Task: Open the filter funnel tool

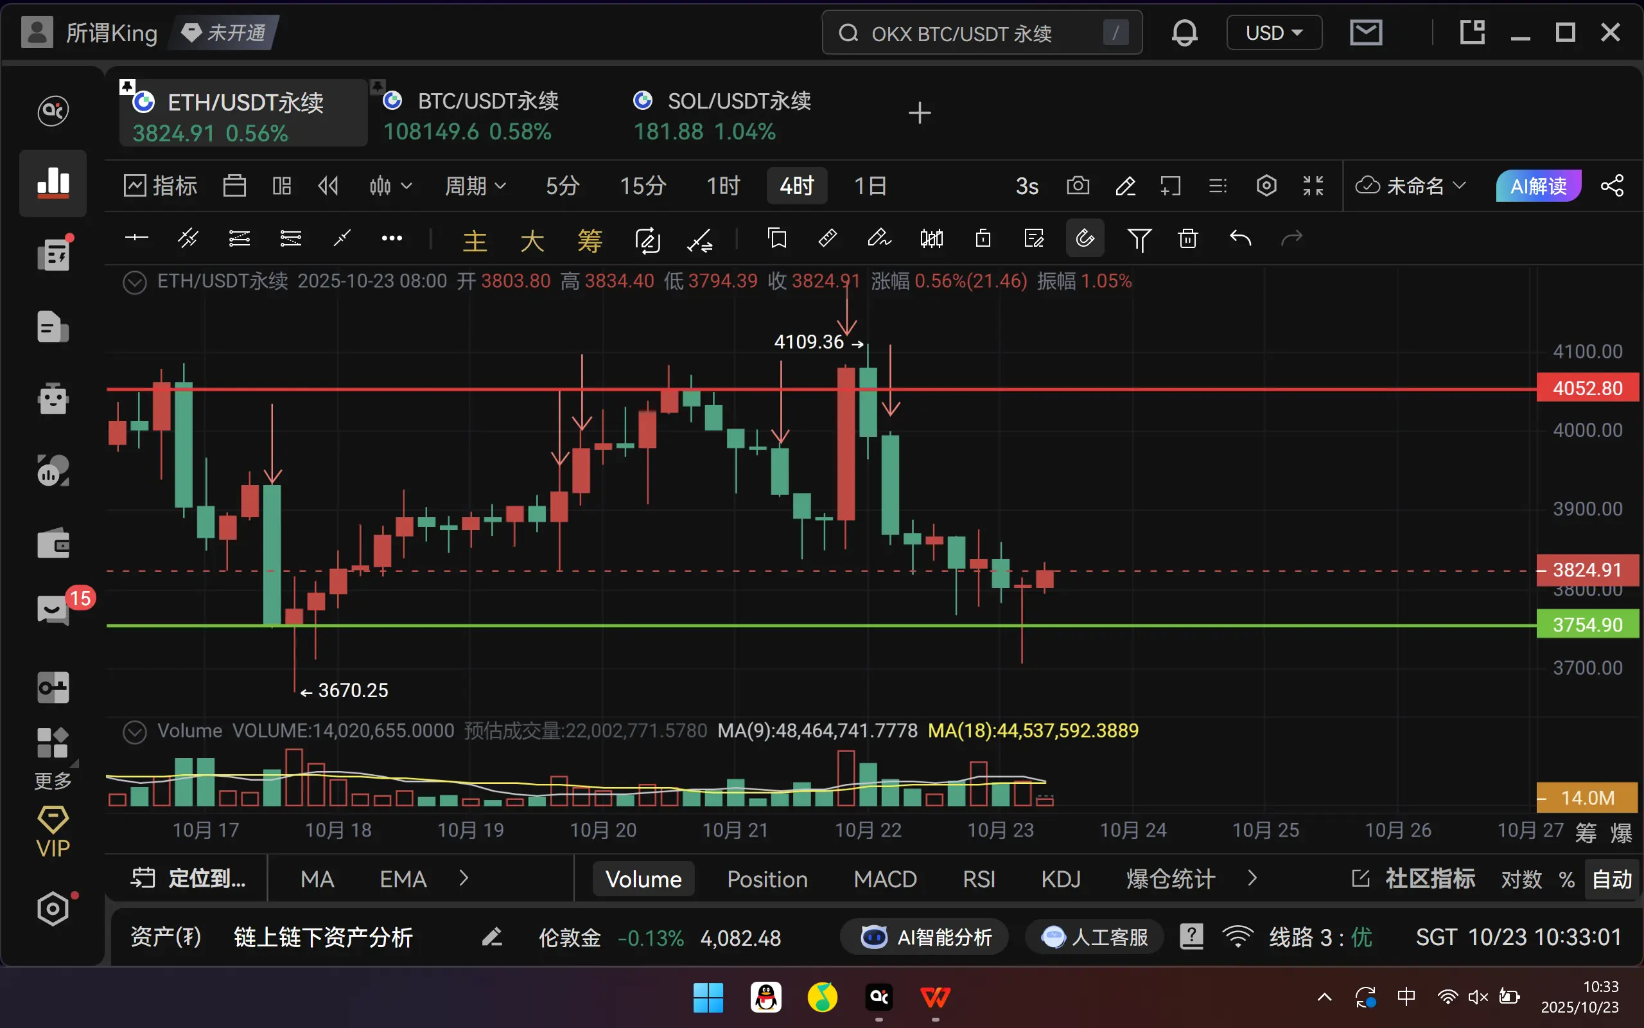Action: tap(1139, 238)
